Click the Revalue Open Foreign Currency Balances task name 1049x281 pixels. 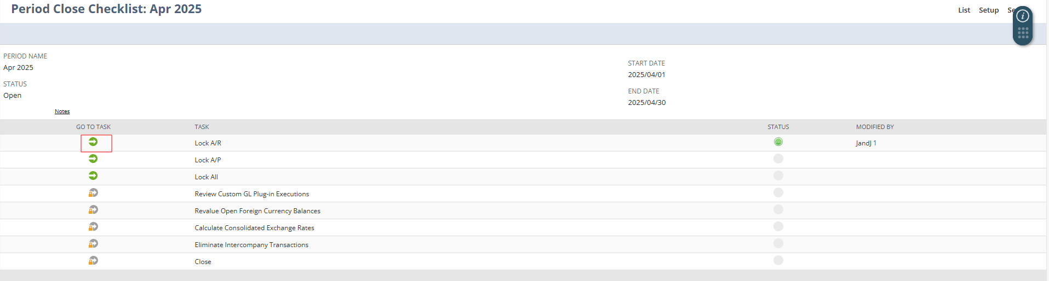click(x=257, y=211)
